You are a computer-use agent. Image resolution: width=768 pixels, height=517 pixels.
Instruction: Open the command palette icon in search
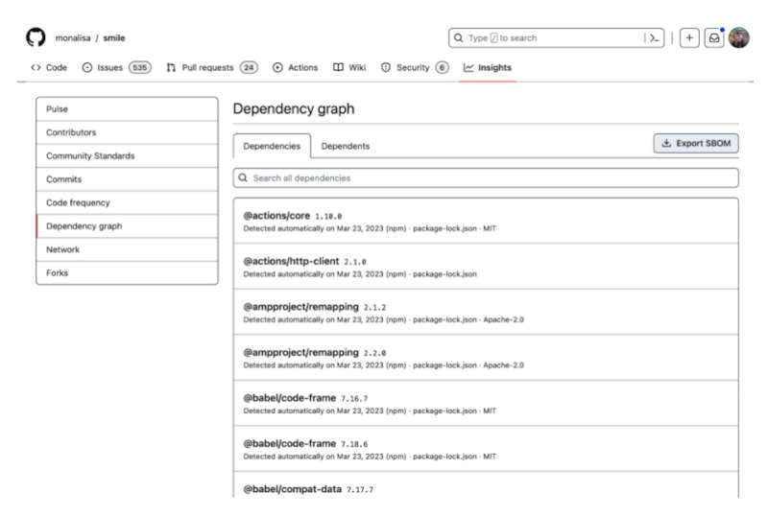[x=655, y=37]
